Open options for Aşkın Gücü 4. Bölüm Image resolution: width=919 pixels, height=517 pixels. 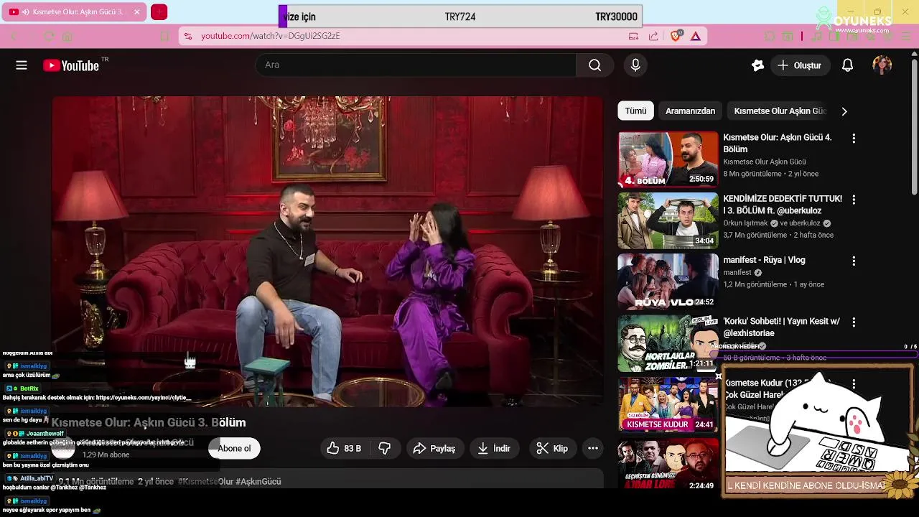pos(854,138)
